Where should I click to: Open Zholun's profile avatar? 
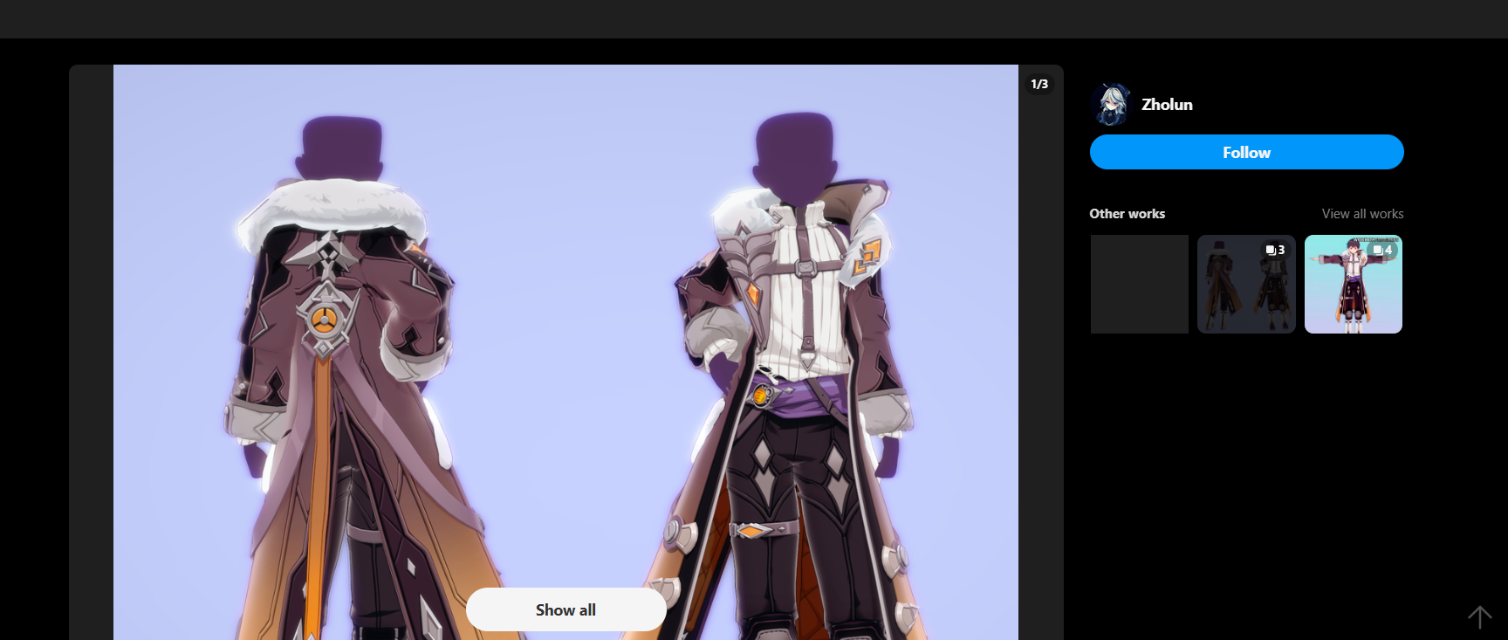coord(1111,105)
